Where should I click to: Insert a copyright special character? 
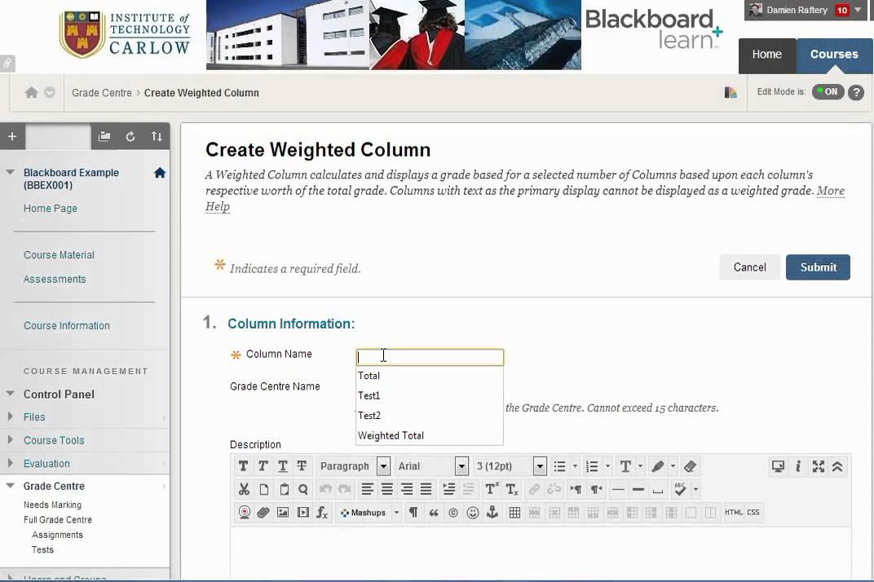(x=453, y=513)
